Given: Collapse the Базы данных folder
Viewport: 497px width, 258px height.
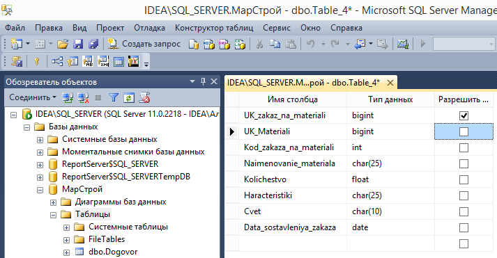Looking at the screenshot, I should click(x=27, y=127).
